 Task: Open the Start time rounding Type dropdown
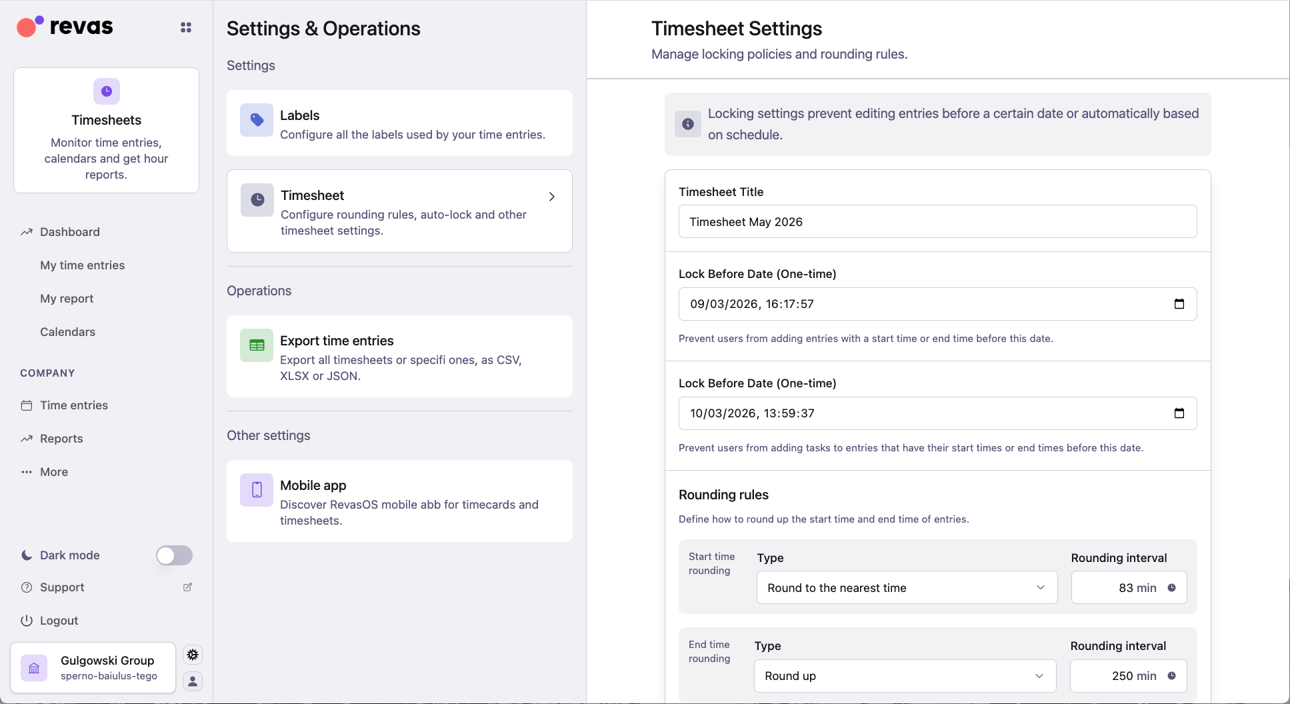[905, 587]
